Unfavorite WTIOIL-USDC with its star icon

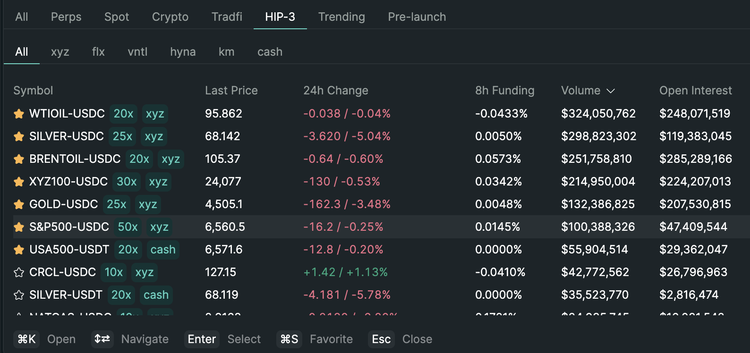pos(19,114)
